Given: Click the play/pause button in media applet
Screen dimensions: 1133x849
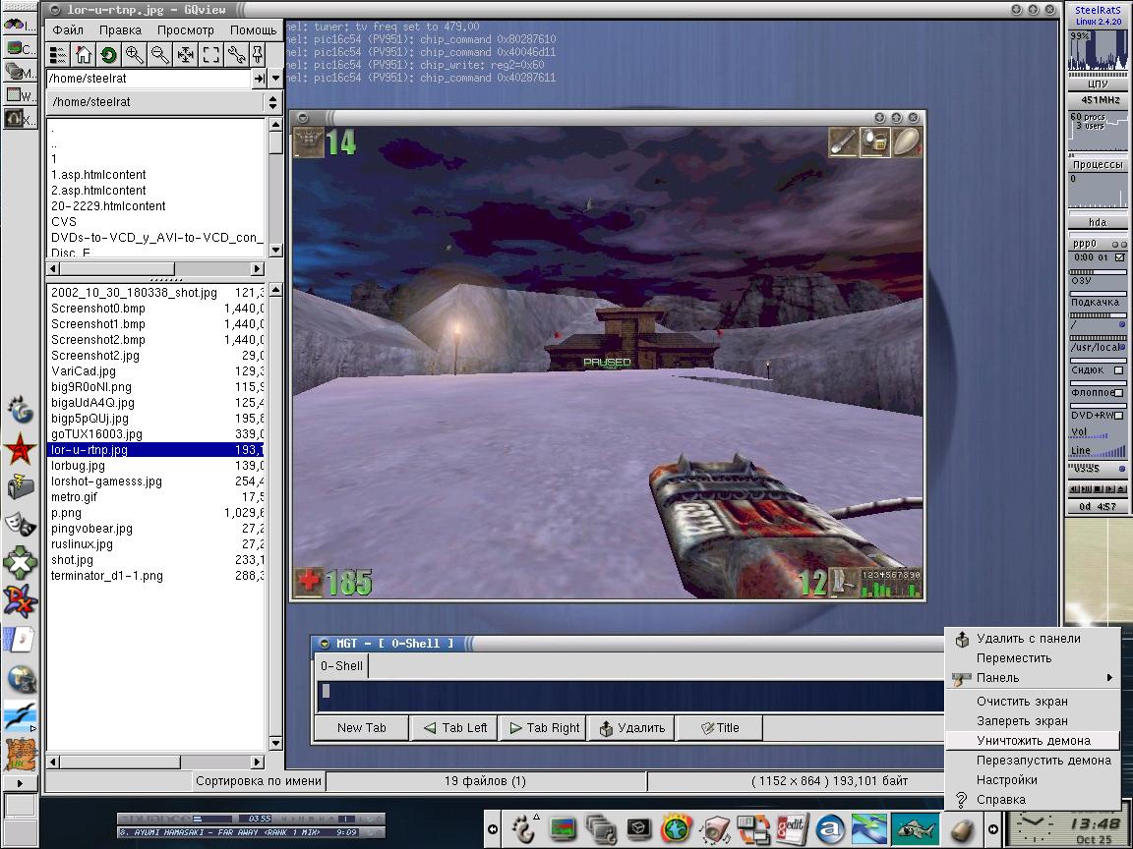Looking at the screenshot, I should point(1086,489).
